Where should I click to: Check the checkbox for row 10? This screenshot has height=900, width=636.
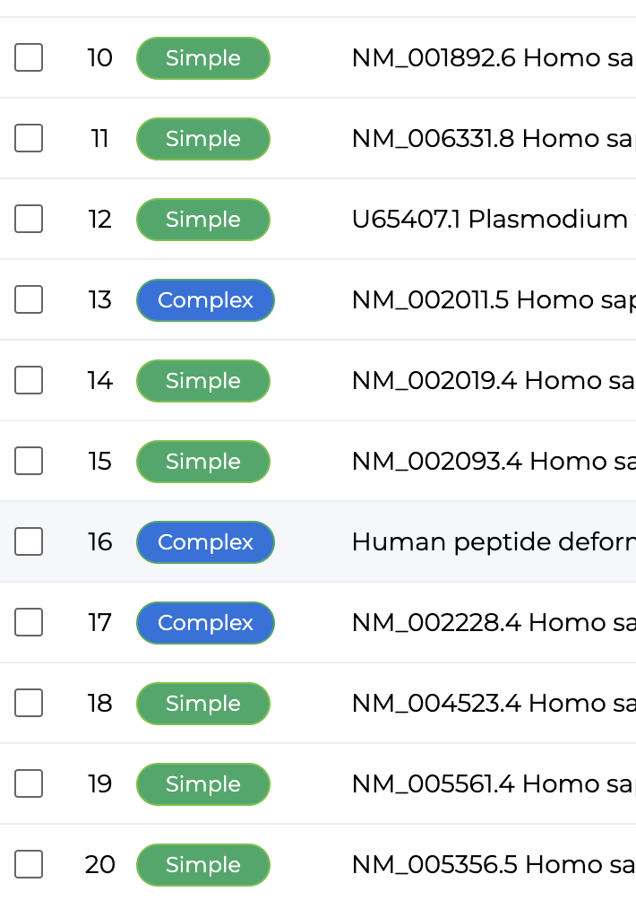(29, 57)
